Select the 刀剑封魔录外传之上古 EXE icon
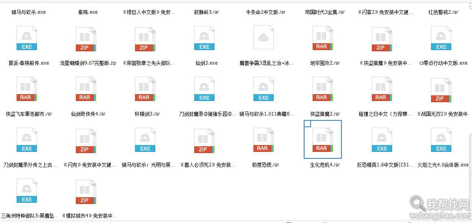The height and width of the screenshot is (223, 472). tap(26, 140)
